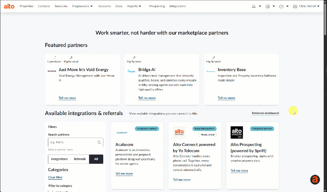Screen dimensions: 327x192
Task: Expand the dropdown arrow beside the help icon
Action: tap(287, 6)
